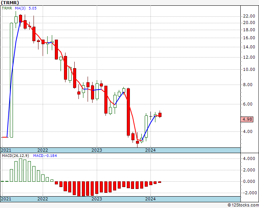Screen dimensions: 259x208
Task: Click the MACD:-0.184 value
Action: pyautogui.click(x=45, y=156)
